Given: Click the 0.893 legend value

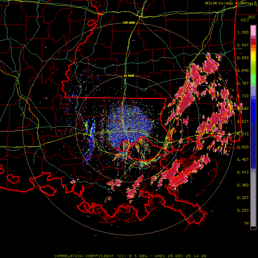Looking at the screenshot, I should coord(243,58).
